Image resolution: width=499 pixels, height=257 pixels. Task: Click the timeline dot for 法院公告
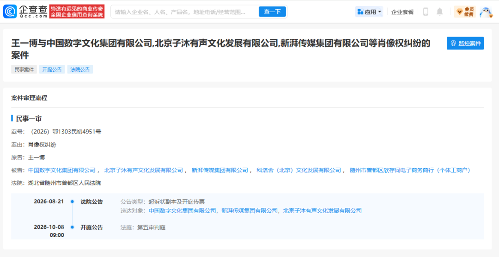[72, 202]
